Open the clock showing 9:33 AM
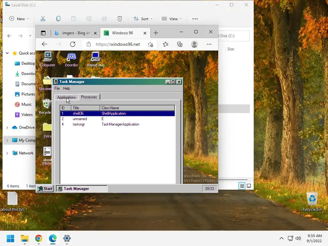 coord(314,238)
